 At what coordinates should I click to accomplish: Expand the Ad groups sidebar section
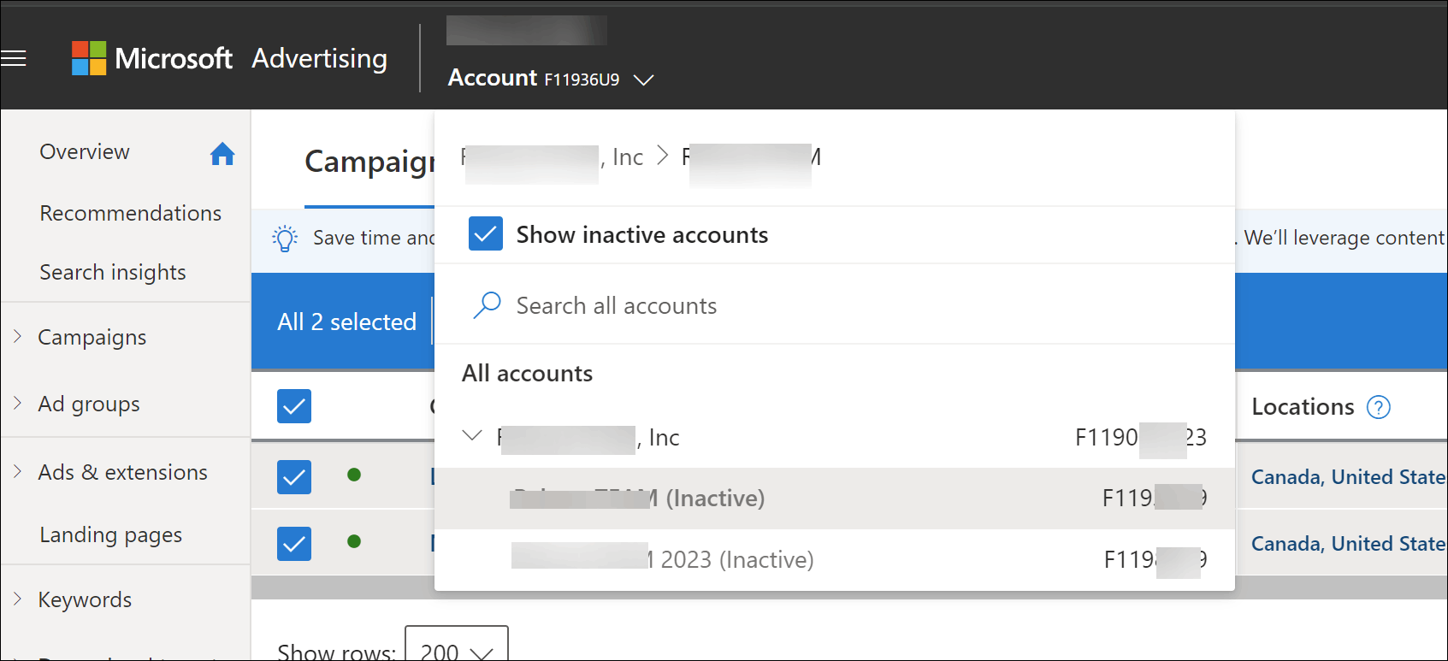pyautogui.click(x=17, y=403)
